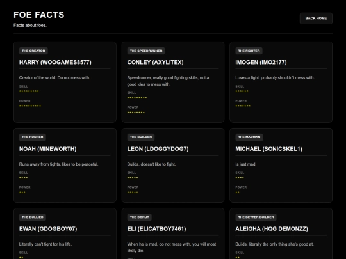Select the EWAN (GDOGBOY07) card title
This screenshot has height=259, width=346.
(x=48, y=229)
